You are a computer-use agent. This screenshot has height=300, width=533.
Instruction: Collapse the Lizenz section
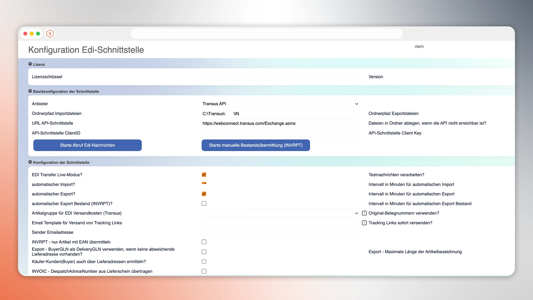(x=30, y=64)
